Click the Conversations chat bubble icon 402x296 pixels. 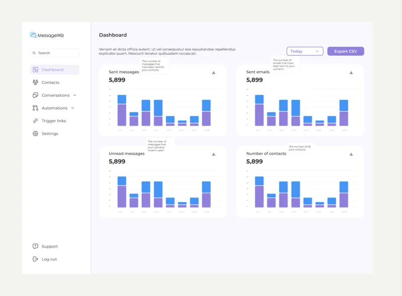35,95
